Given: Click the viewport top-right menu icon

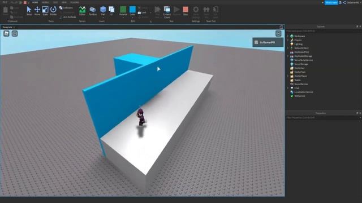Looking at the screenshot, I should 278,34.
